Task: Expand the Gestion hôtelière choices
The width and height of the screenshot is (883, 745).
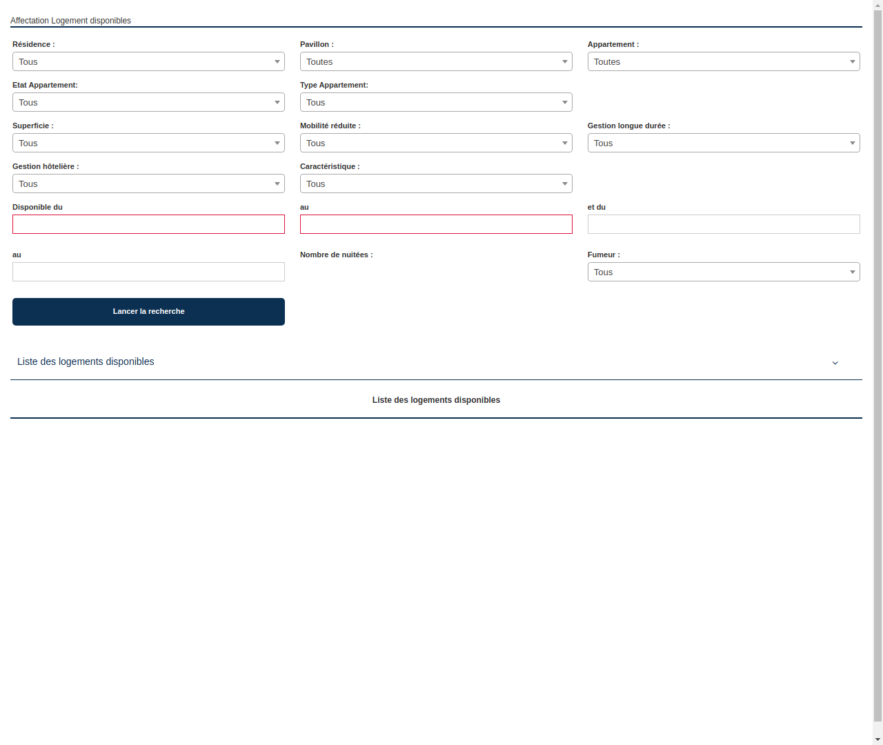Action: click(x=148, y=183)
